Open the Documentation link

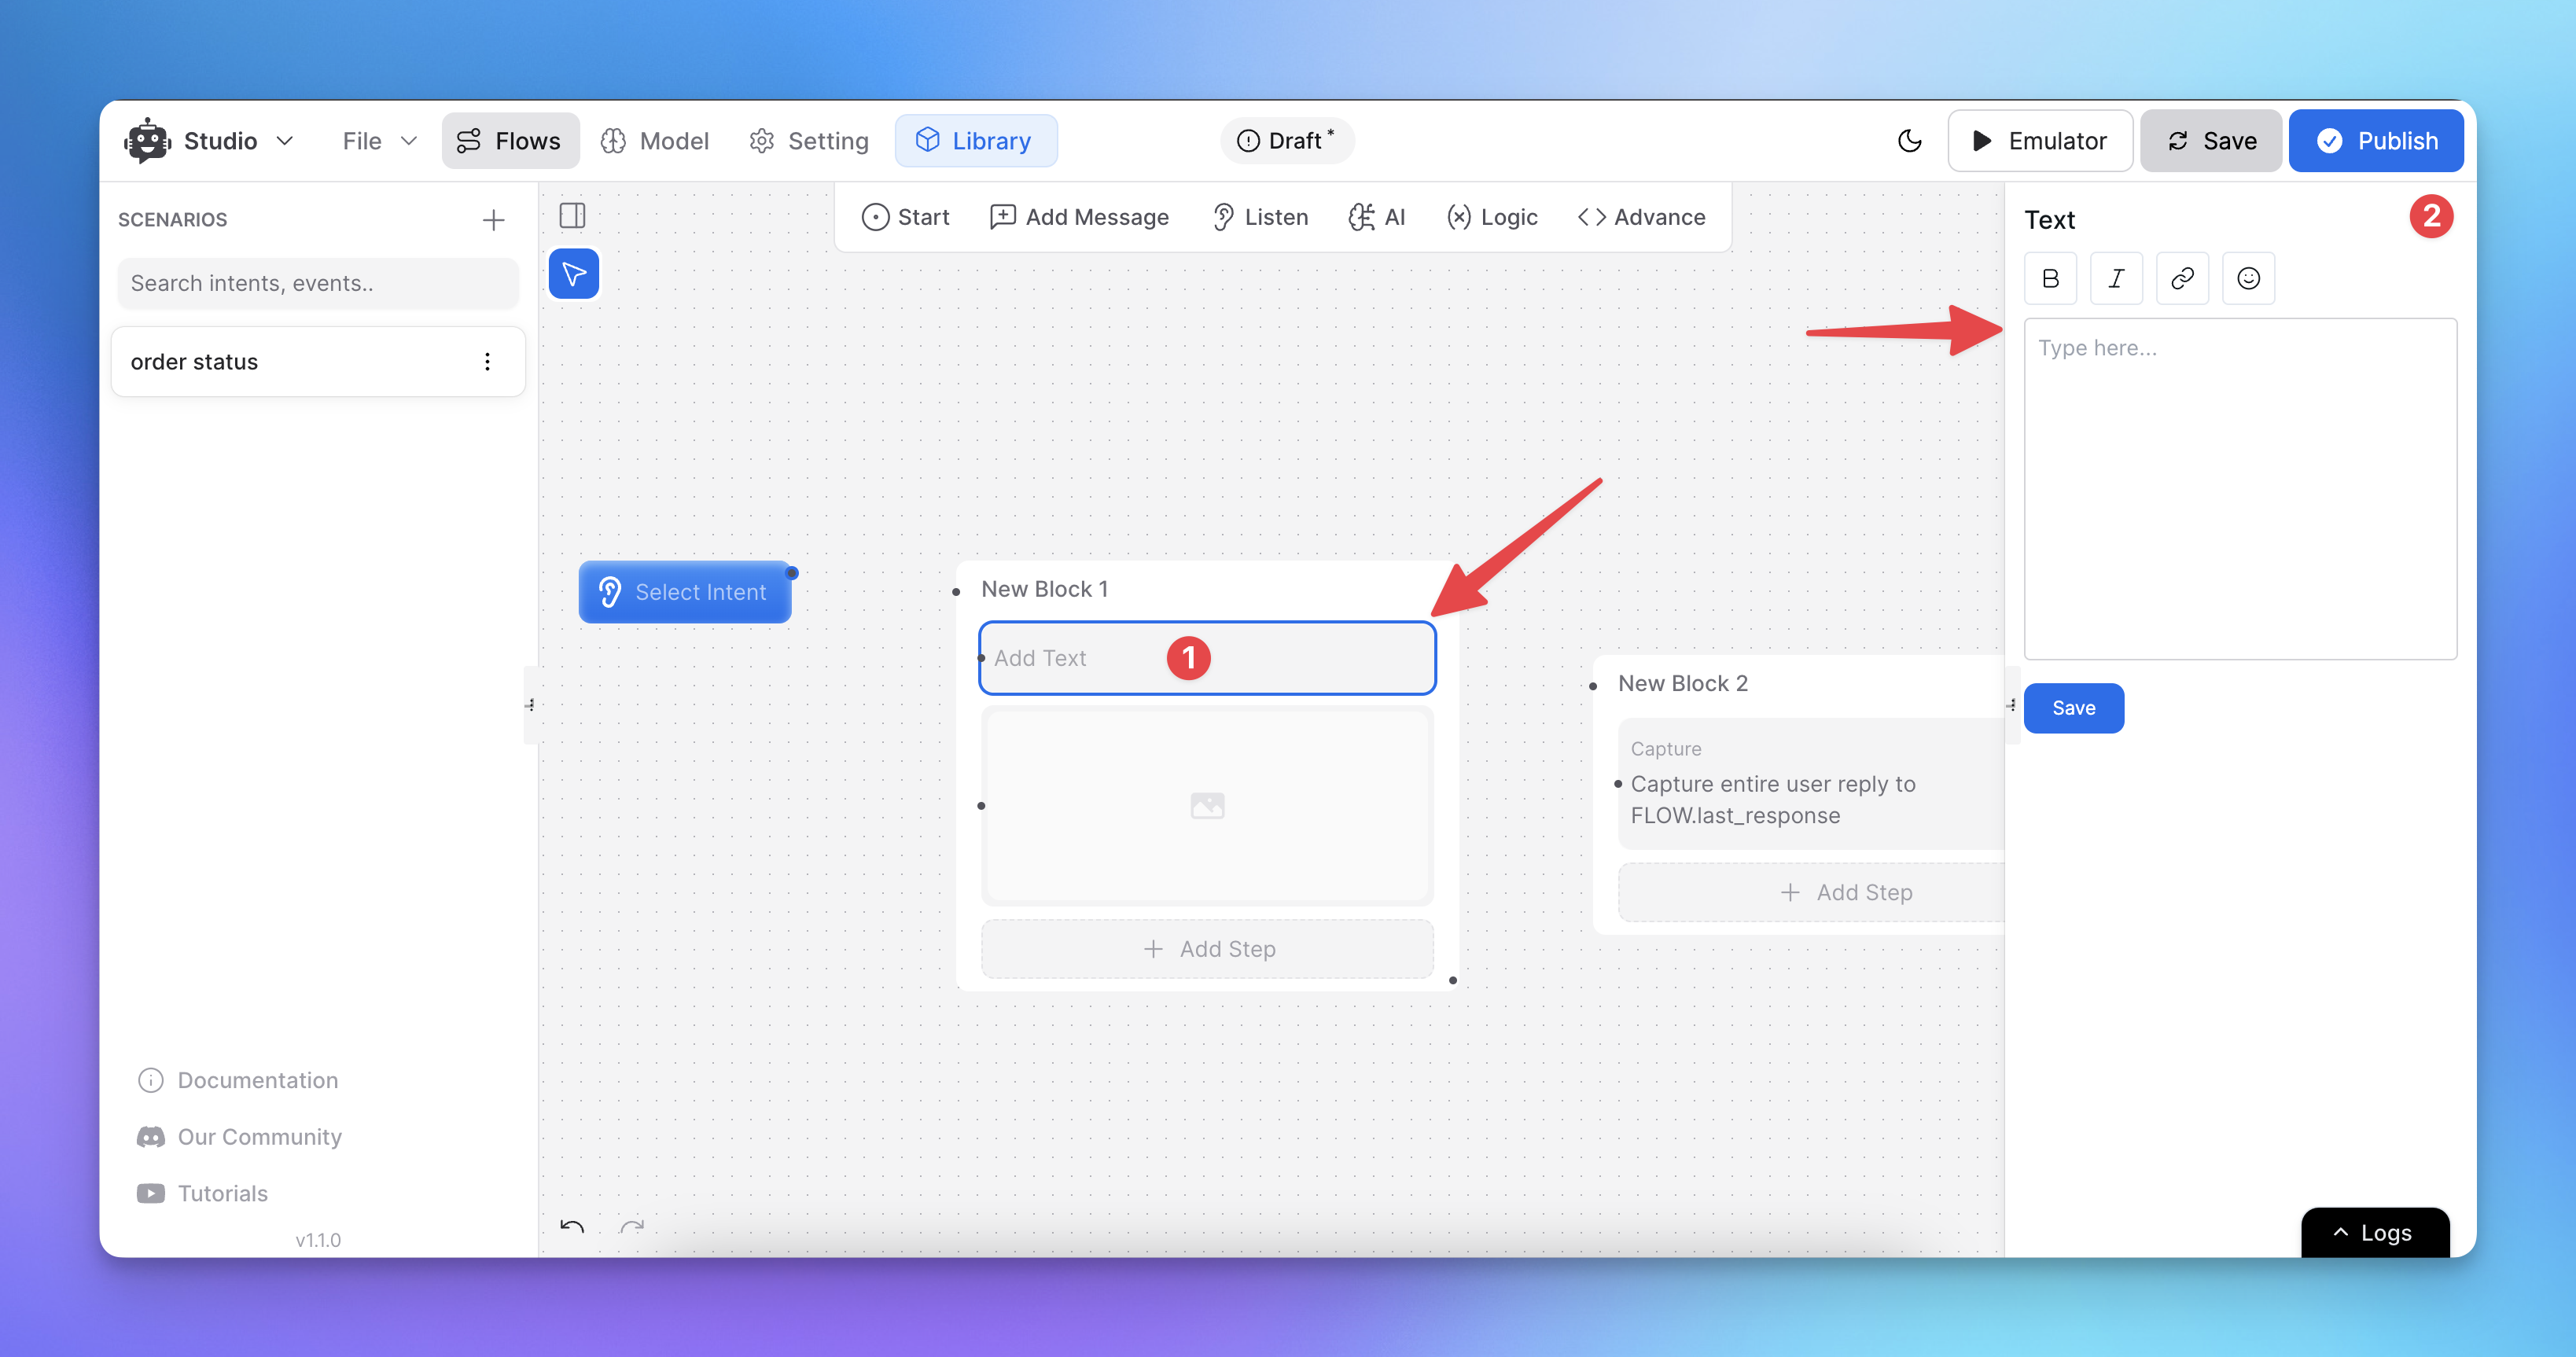point(237,1080)
